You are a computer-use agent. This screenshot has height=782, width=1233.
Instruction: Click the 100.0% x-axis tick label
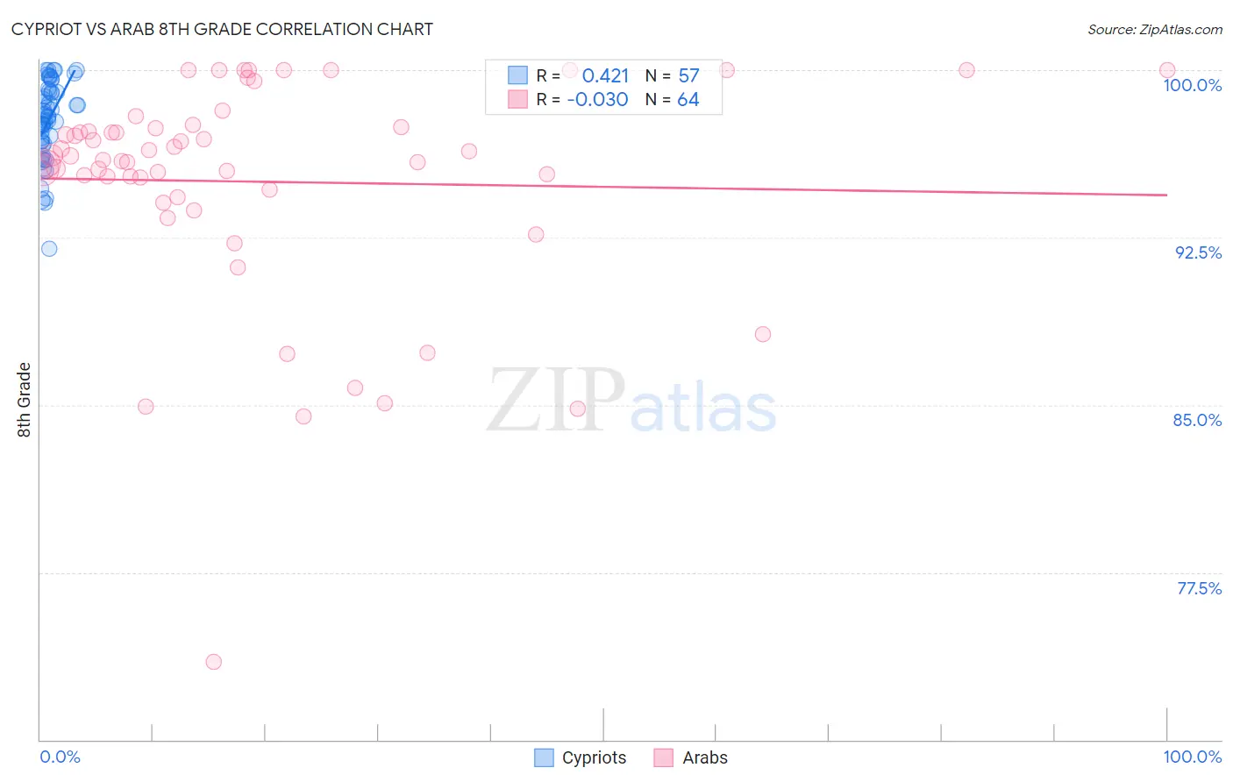pyautogui.click(x=1193, y=757)
